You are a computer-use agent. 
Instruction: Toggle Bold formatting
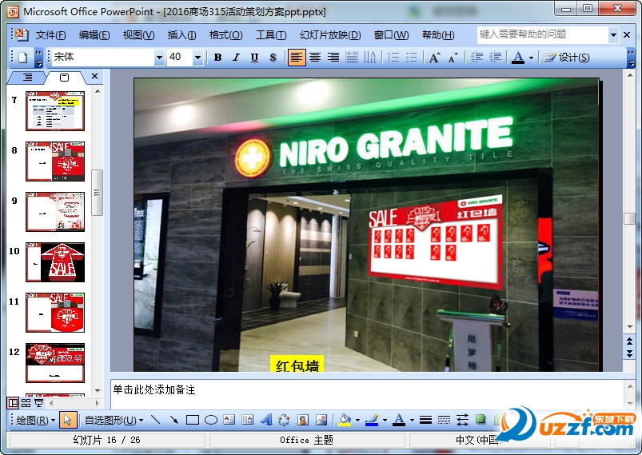(217, 58)
